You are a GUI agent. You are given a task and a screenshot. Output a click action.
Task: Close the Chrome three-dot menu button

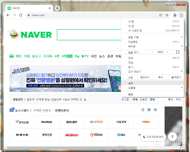tap(181, 15)
